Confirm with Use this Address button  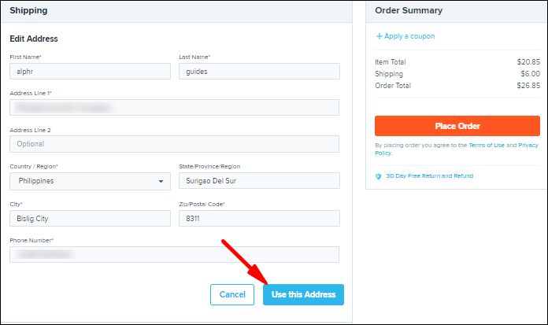[303, 294]
